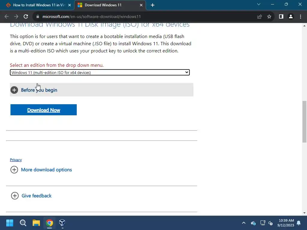This screenshot has width=307, height=230.
Task: Click the Download Now button
Action: coord(43,110)
